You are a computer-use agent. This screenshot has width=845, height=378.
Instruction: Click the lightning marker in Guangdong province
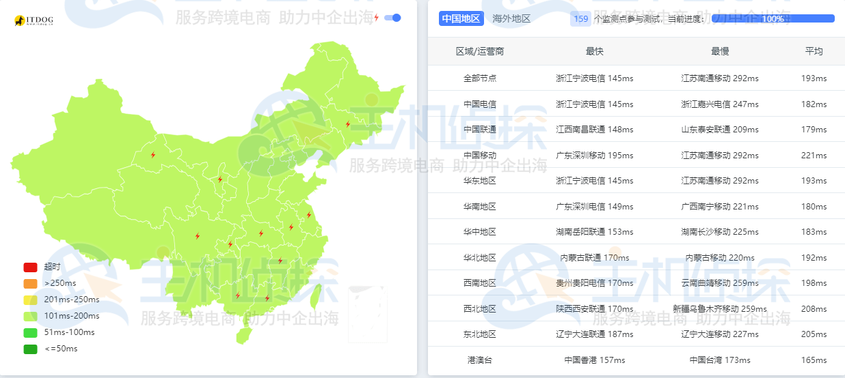click(x=267, y=298)
